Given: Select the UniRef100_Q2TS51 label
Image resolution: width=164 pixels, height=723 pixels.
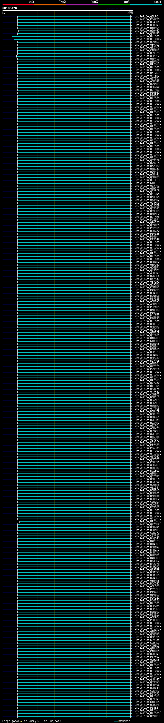Looking at the screenshot, I should click(x=147, y=78).
